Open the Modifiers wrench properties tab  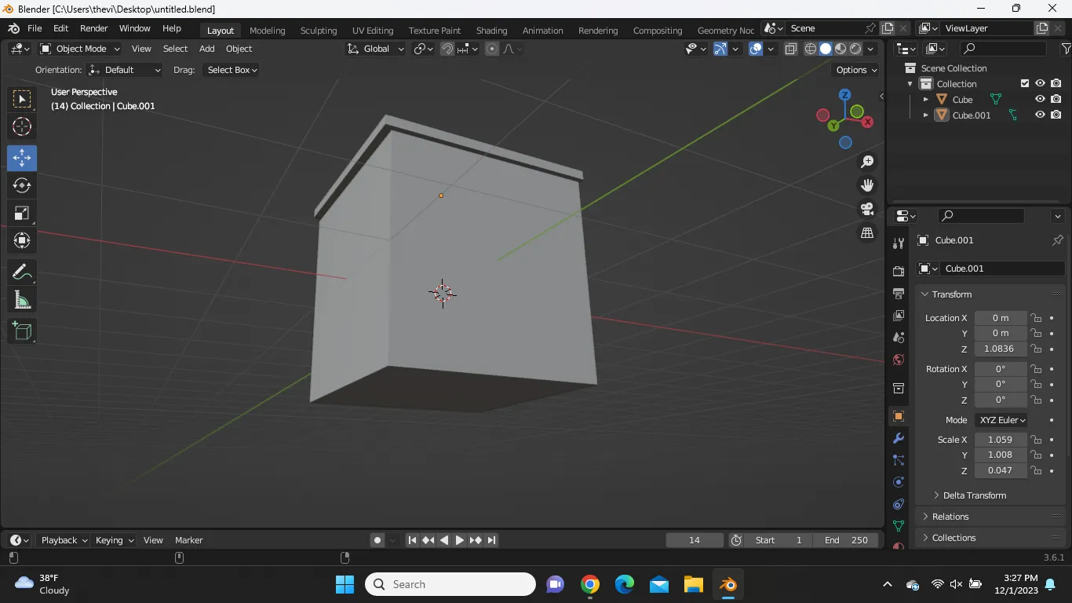(x=899, y=438)
